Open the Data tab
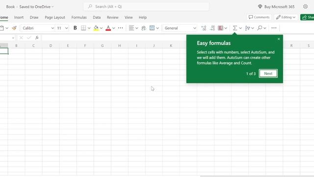This screenshot has height=177, width=314. (97, 18)
